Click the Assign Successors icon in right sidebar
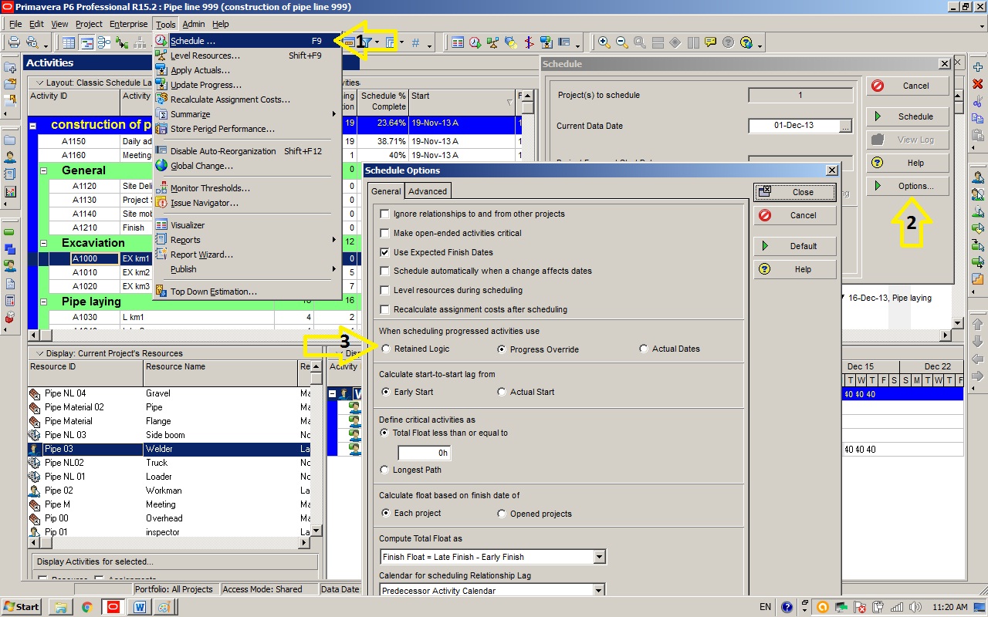Image resolution: width=988 pixels, height=617 pixels. [x=977, y=262]
